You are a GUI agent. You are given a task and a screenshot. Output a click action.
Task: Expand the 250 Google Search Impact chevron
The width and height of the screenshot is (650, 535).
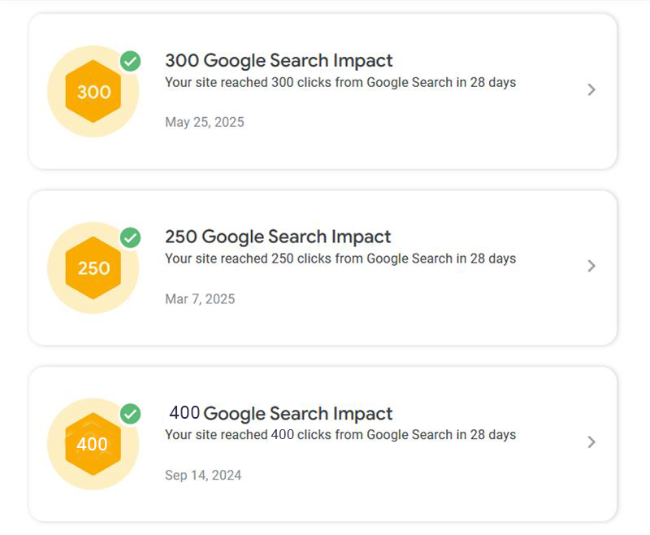(x=591, y=266)
